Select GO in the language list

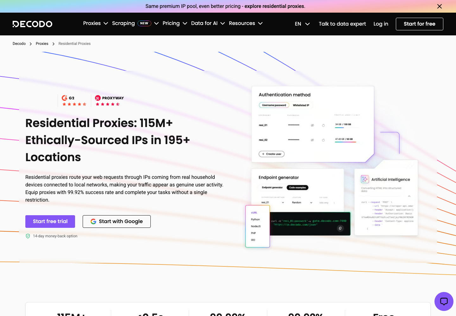coord(253,240)
